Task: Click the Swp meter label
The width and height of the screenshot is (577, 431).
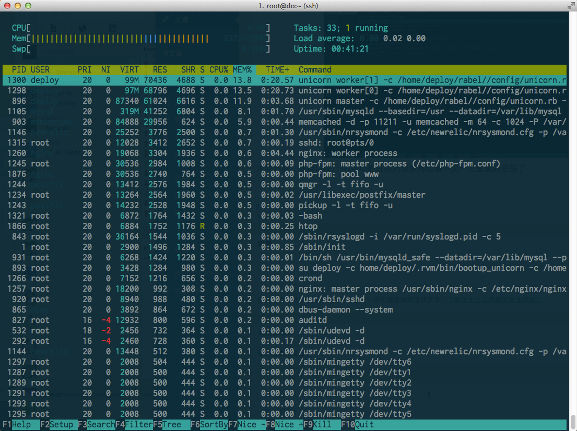Action: click(x=19, y=49)
